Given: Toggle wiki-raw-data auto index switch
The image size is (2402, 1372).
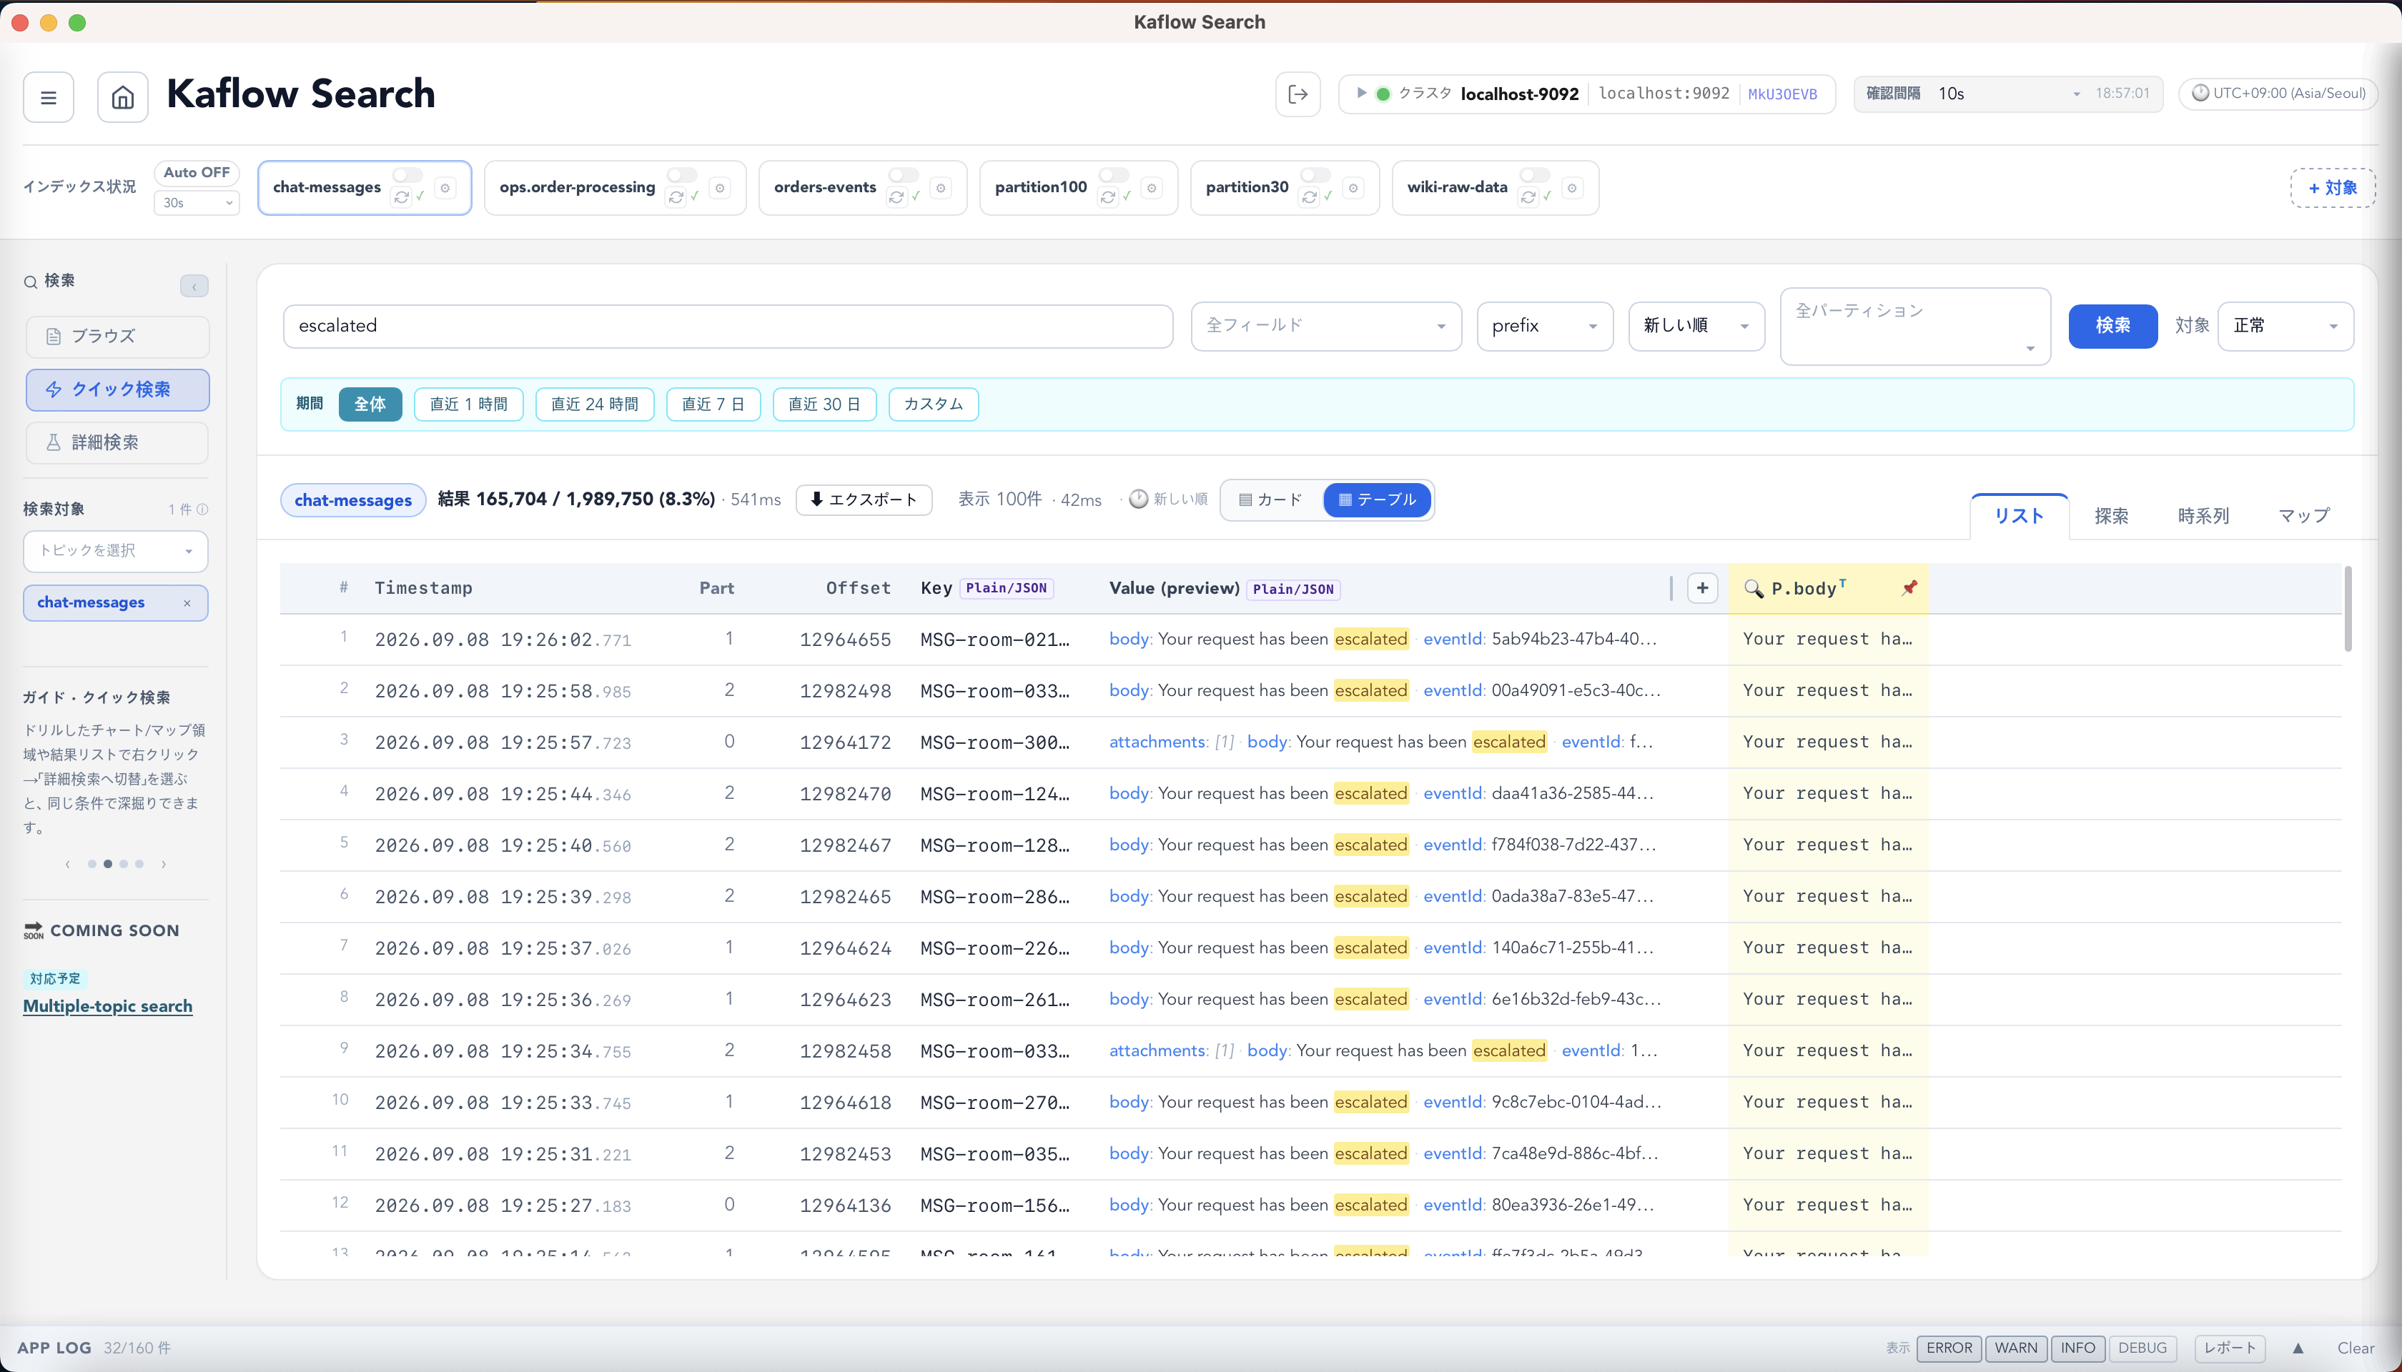Looking at the screenshot, I should point(1535,175).
